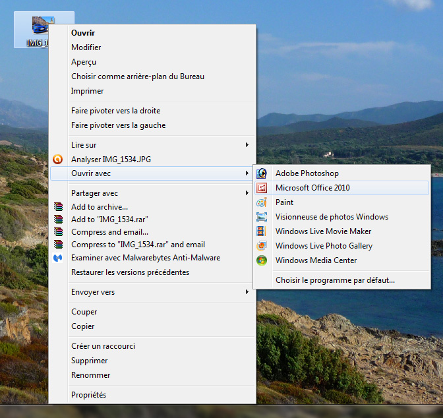Click the Windows Live Movie Maker icon
This screenshot has height=418, width=443.
click(262, 231)
